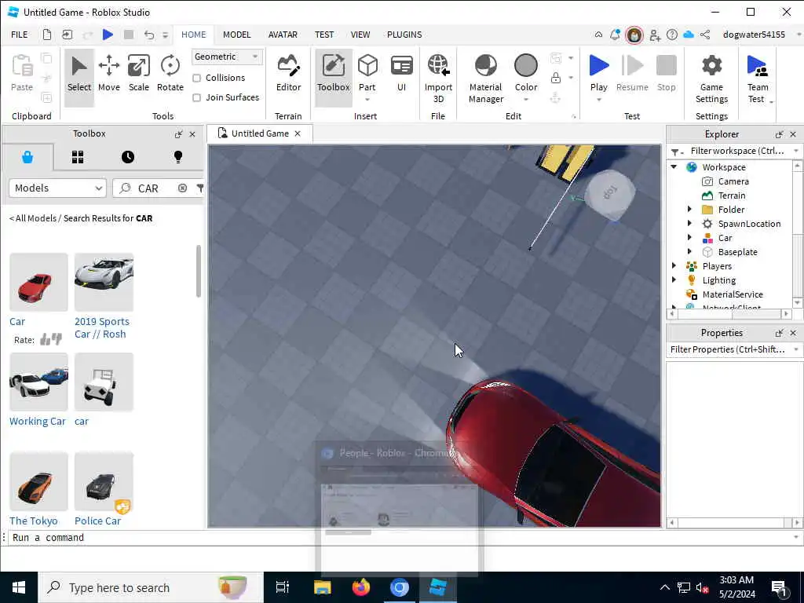The image size is (804, 603).
Task: Click the Filter Properties field
Action: click(x=728, y=349)
